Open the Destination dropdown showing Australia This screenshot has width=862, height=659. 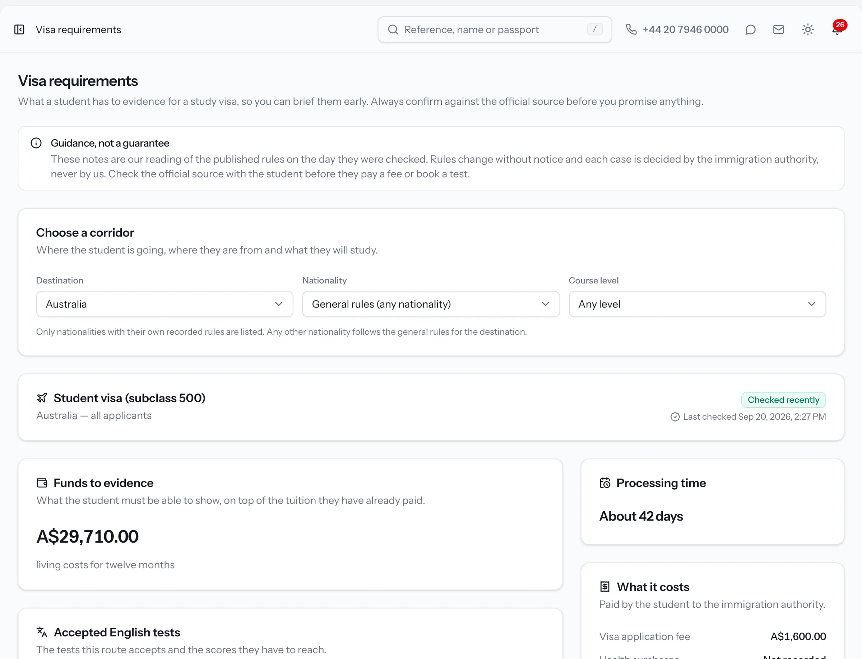(164, 304)
